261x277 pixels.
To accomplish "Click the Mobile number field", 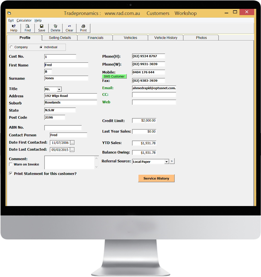I will coord(149,72).
